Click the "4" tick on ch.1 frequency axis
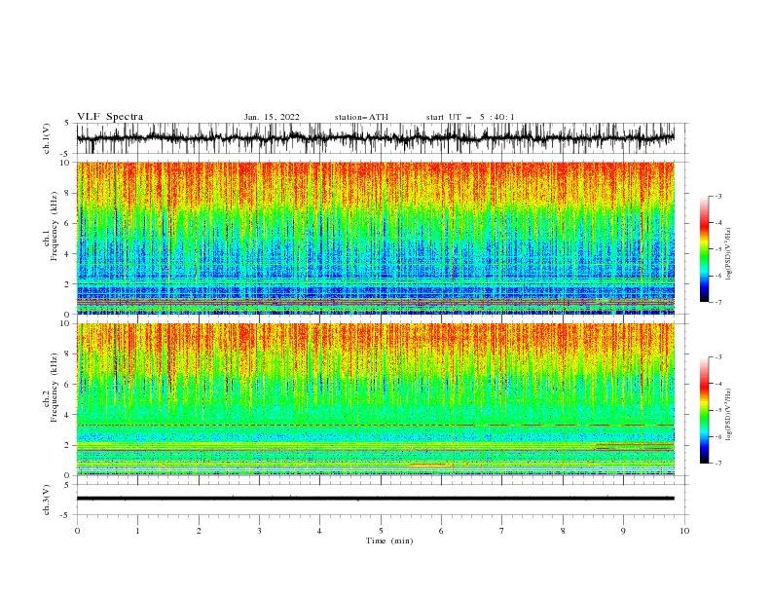Viewport: 771px width, 596px height. click(69, 254)
